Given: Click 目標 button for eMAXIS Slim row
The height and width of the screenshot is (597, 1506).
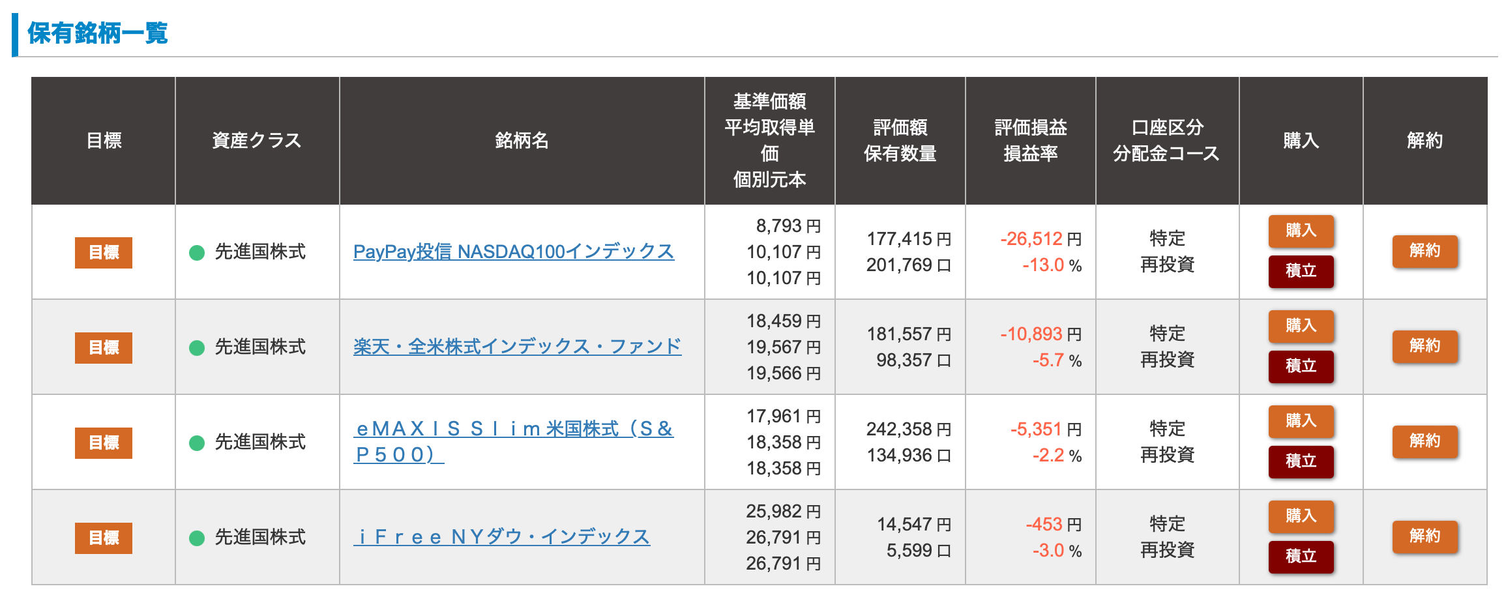Looking at the screenshot, I should pos(104,443).
